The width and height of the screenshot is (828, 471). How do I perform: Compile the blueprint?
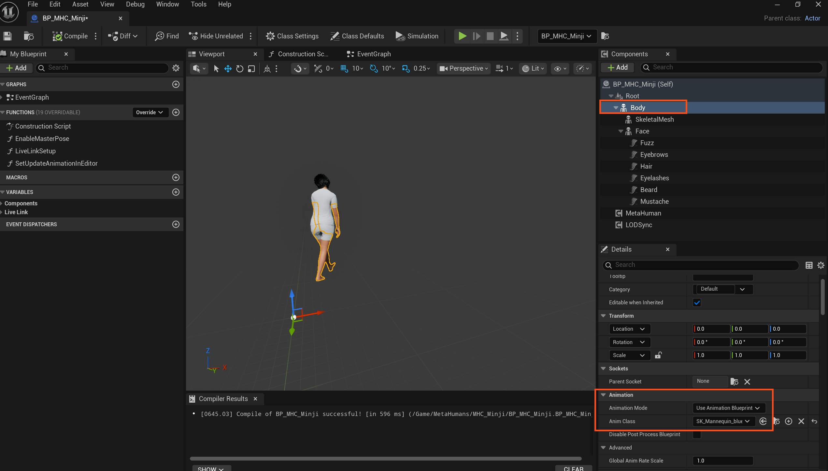70,36
